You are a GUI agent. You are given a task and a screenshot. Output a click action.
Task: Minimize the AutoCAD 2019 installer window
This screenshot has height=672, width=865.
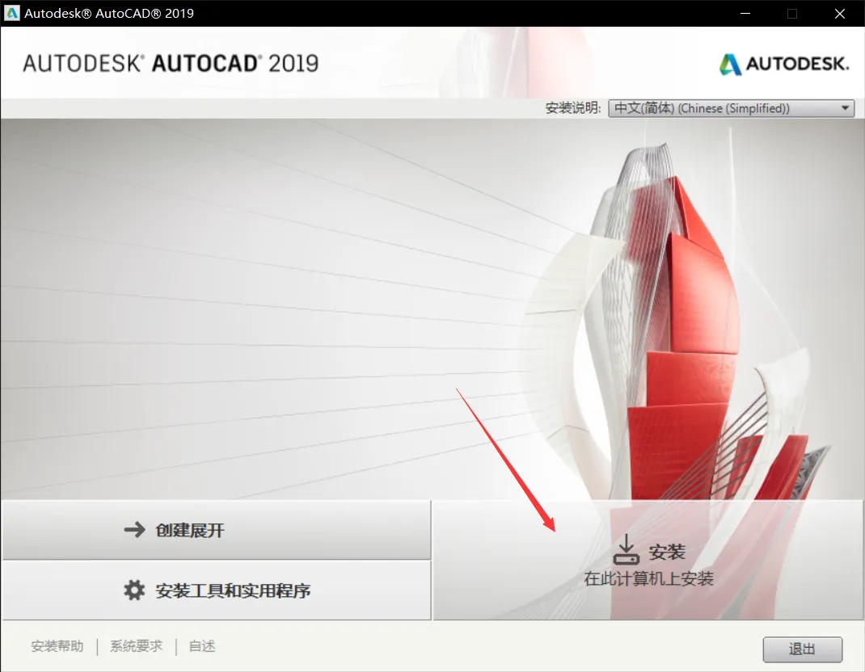pyautogui.click(x=745, y=13)
